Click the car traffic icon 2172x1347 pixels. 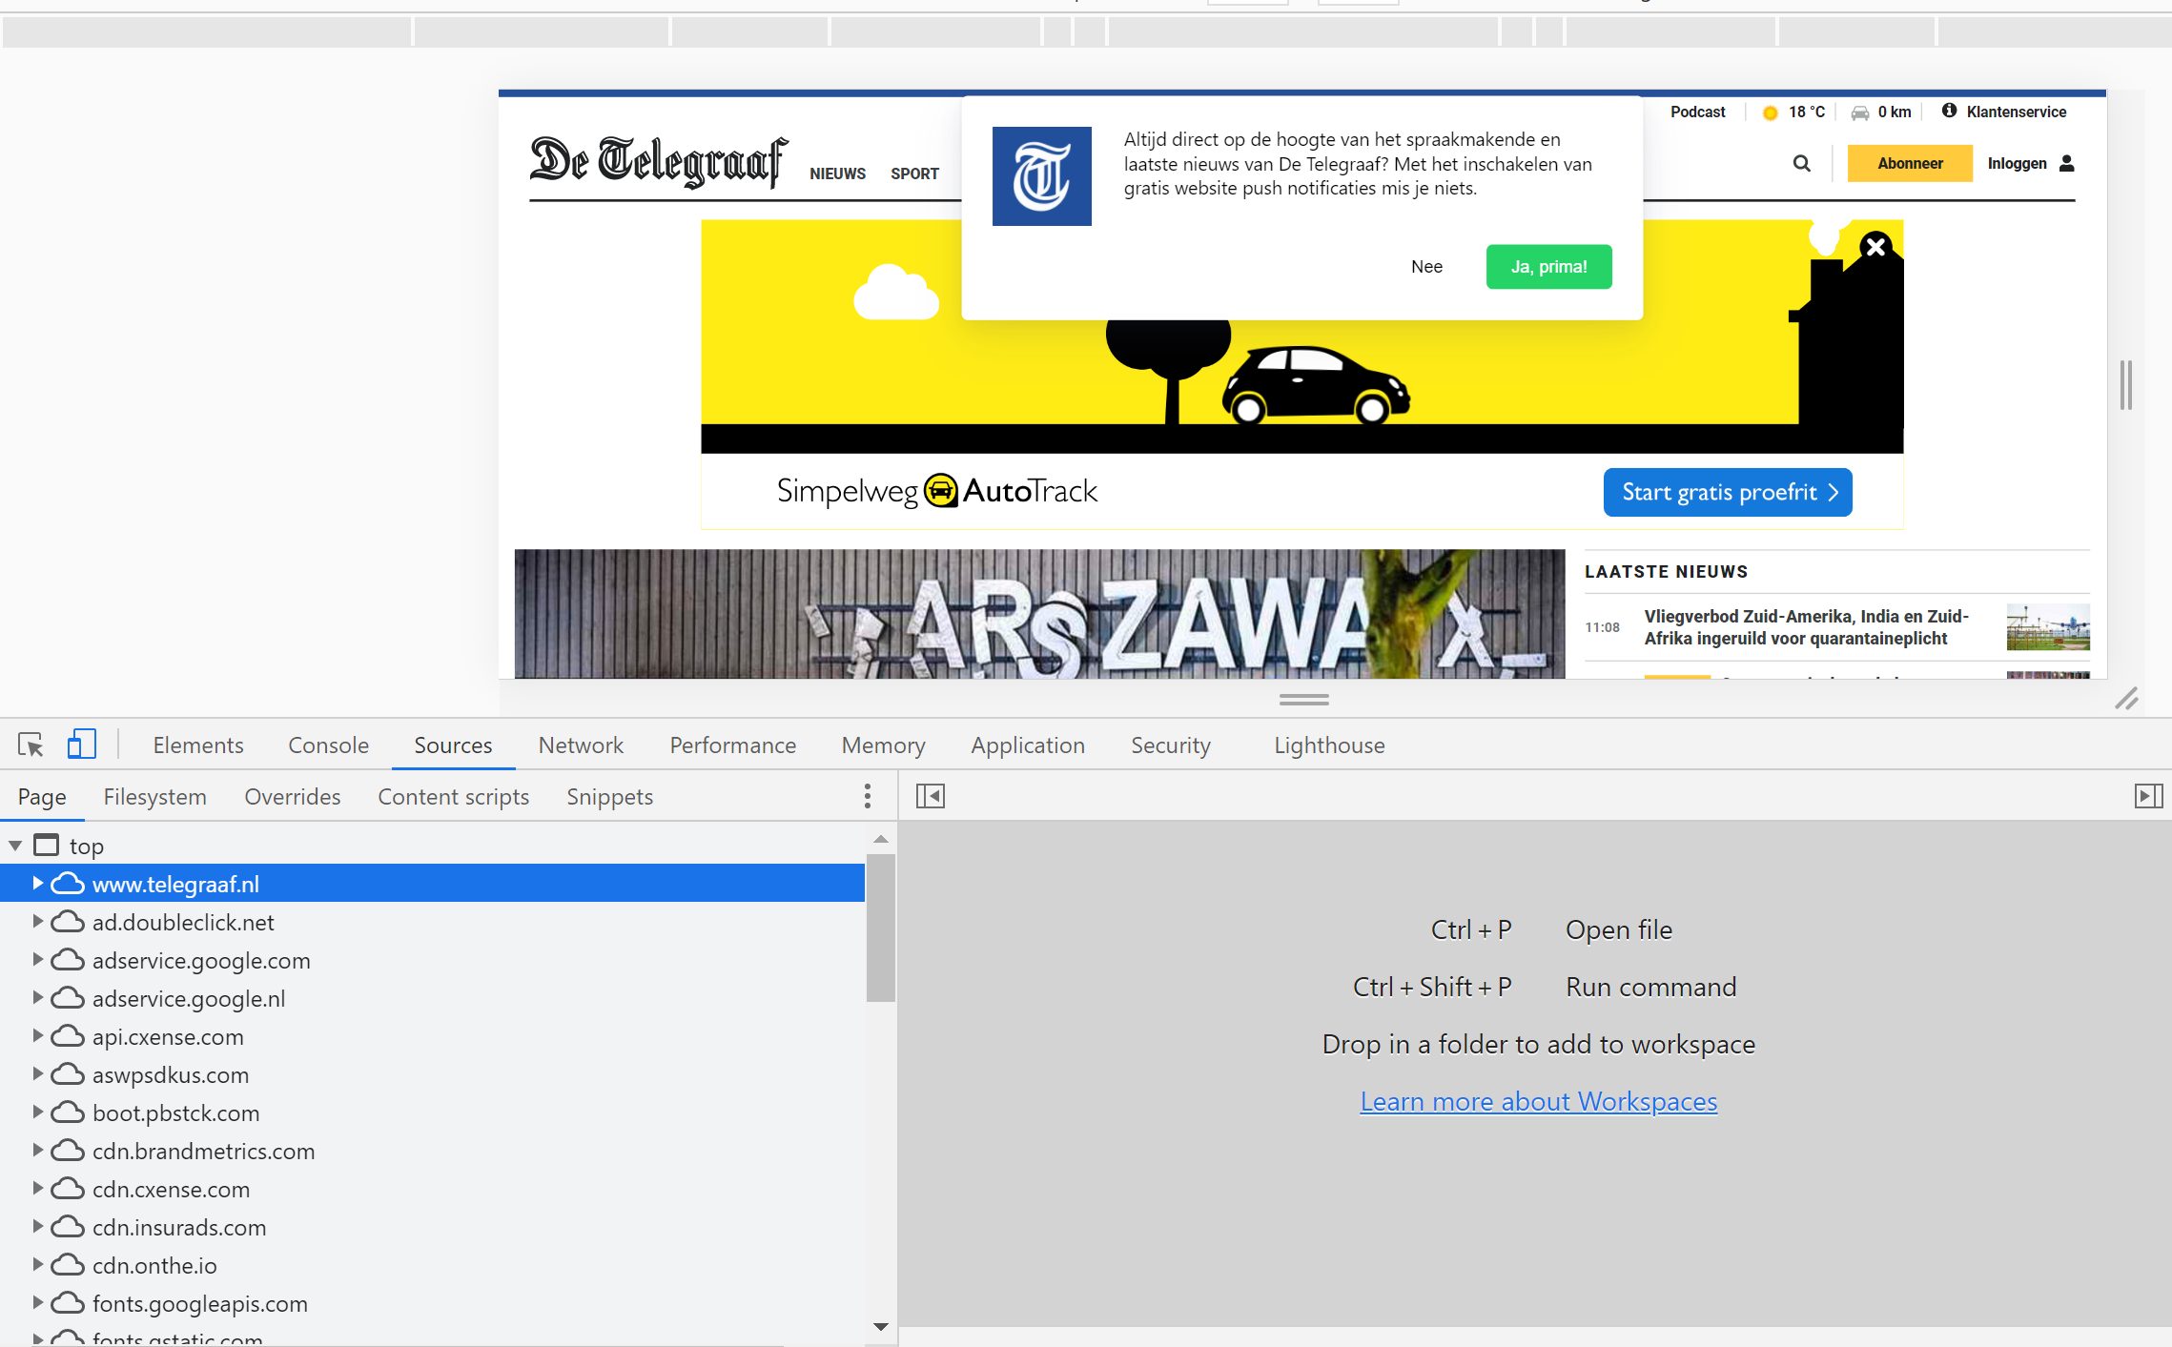point(1859,112)
